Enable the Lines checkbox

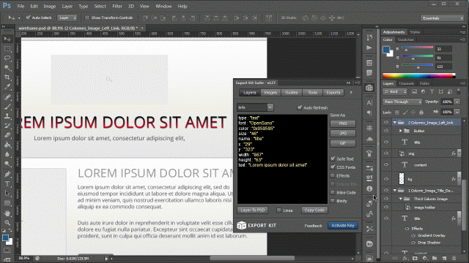pos(278,210)
